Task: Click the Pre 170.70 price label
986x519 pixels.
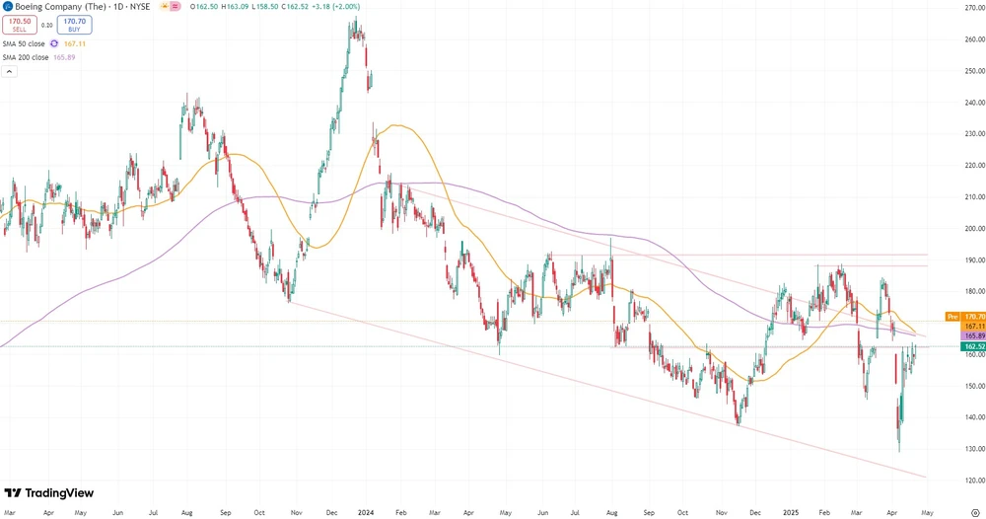Action: pyautogui.click(x=965, y=317)
